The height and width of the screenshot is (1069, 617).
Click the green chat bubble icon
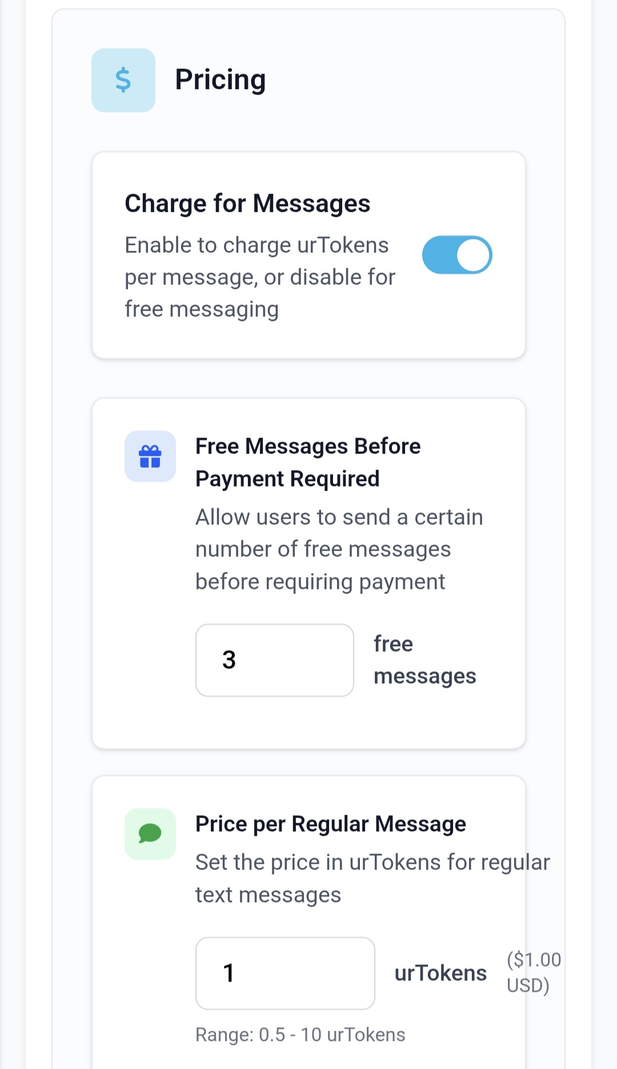[150, 834]
